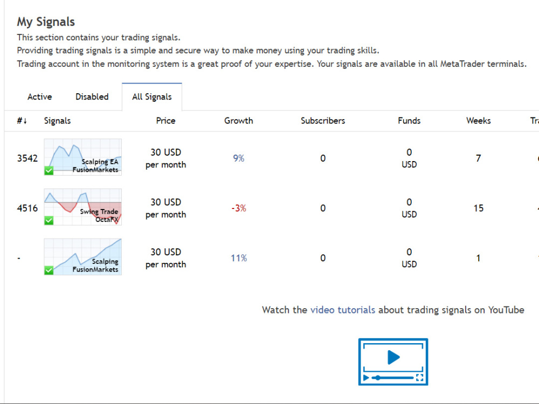Click the -3% growth value

[239, 208]
